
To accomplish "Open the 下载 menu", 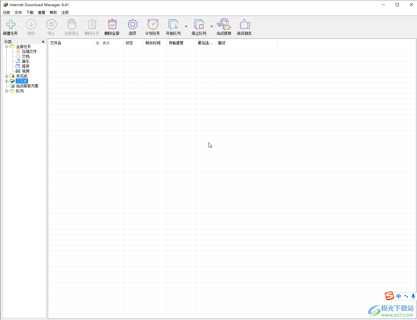I will [30, 13].
